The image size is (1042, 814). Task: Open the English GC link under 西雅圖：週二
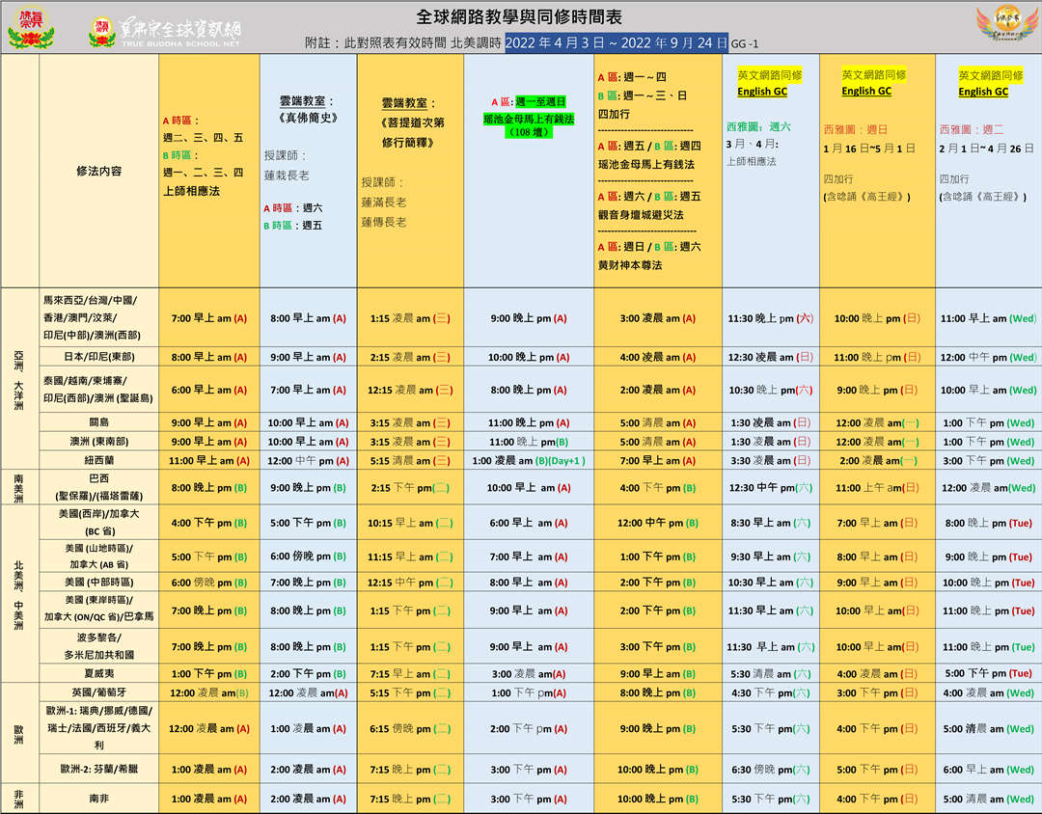983,92
